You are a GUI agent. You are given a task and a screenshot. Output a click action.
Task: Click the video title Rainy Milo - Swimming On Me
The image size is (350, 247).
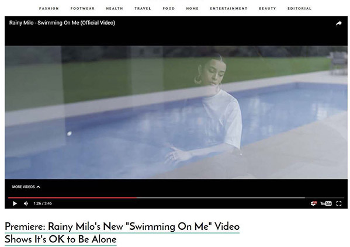[63, 23]
